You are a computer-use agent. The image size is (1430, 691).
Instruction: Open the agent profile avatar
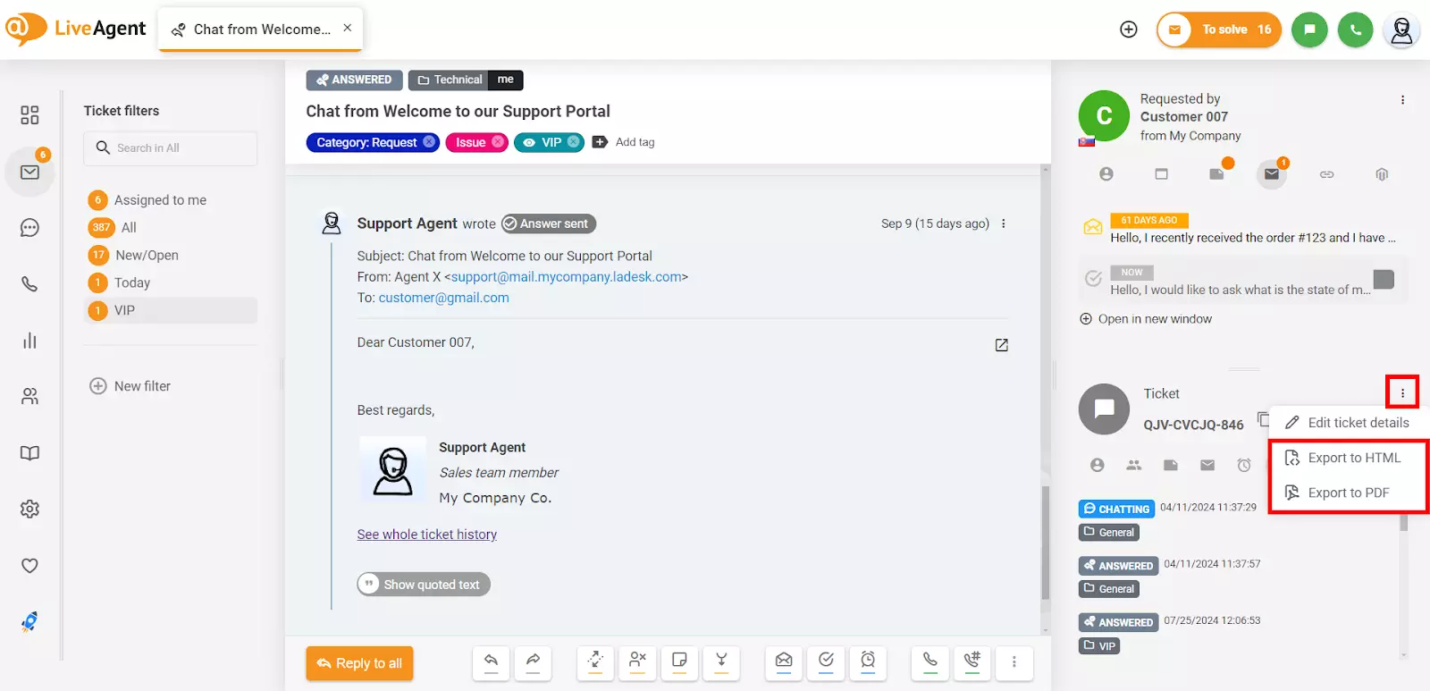coord(1401,29)
